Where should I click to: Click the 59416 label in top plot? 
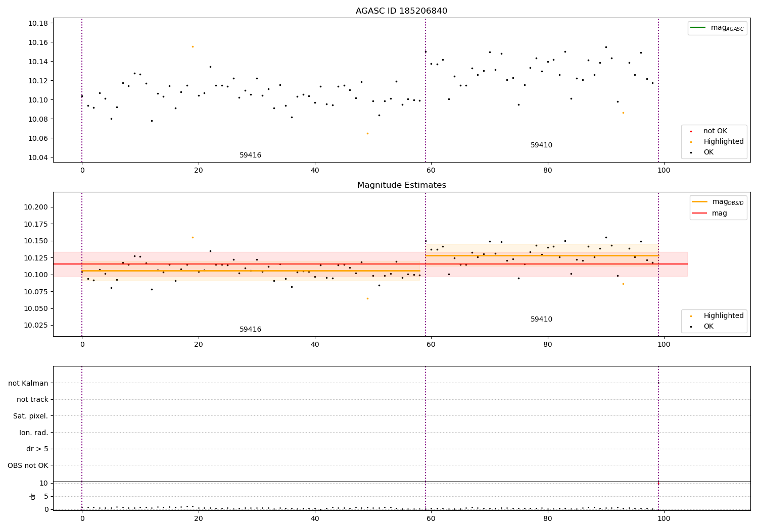pos(251,155)
